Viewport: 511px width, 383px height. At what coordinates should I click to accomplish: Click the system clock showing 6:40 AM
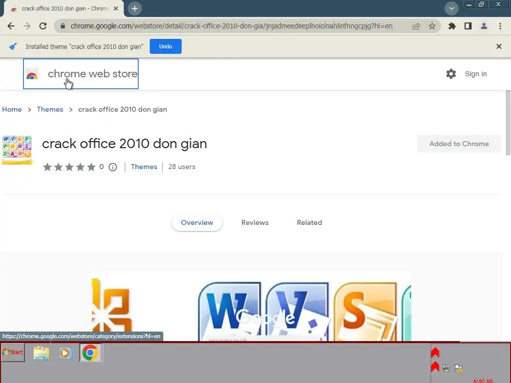483,381
